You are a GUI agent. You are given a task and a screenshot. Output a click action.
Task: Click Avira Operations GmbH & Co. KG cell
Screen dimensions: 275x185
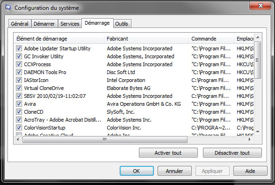point(144,104)
